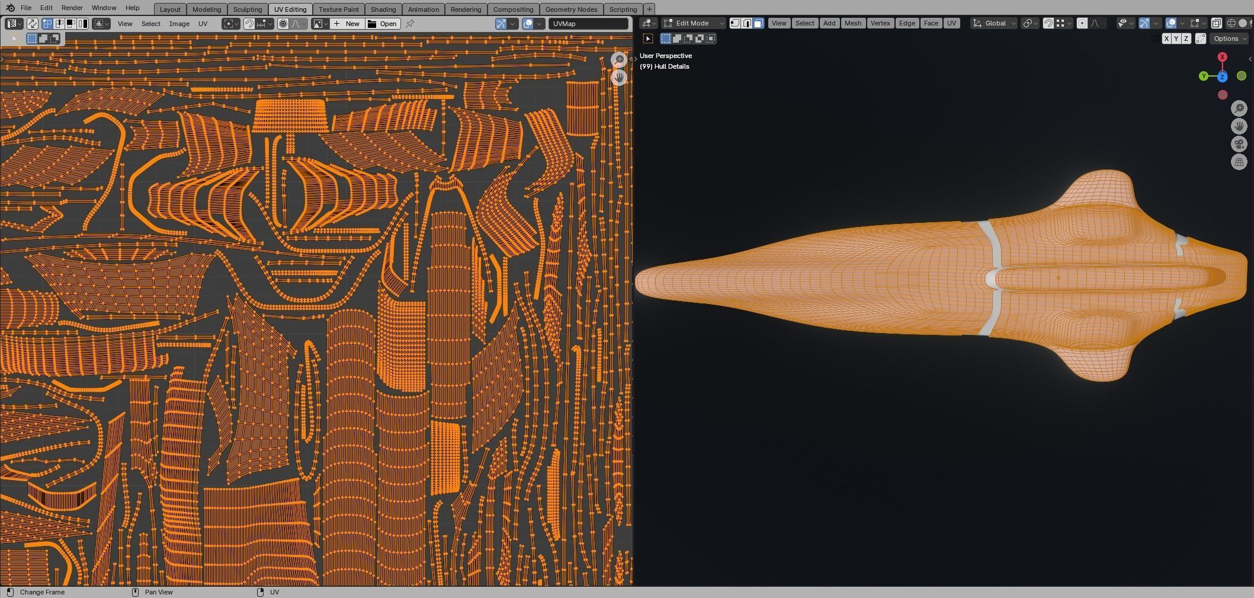The image size is (1254, 598).
Task: Select edge select mode in 3D viewport
Action: click(x=747, y=23)
